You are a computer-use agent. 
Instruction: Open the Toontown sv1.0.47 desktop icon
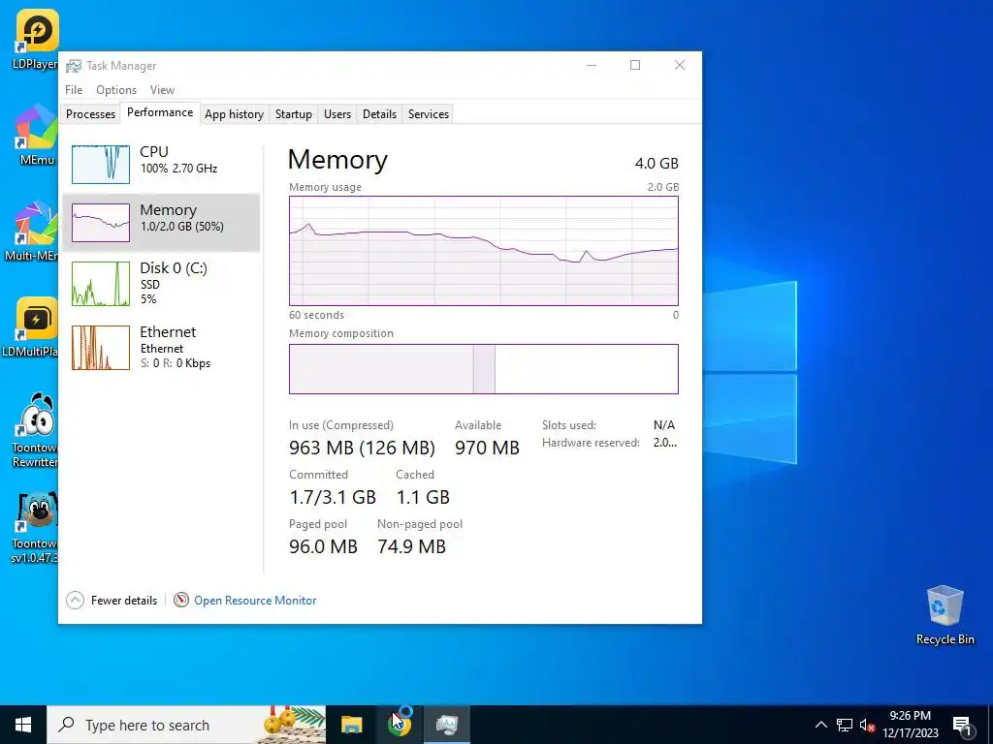(36, 527)
